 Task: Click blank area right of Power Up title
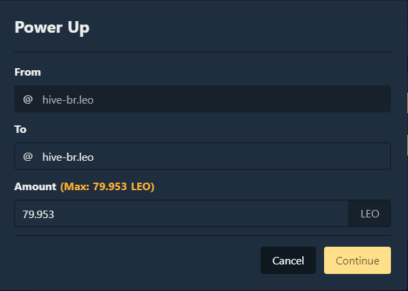click(239, 27)
